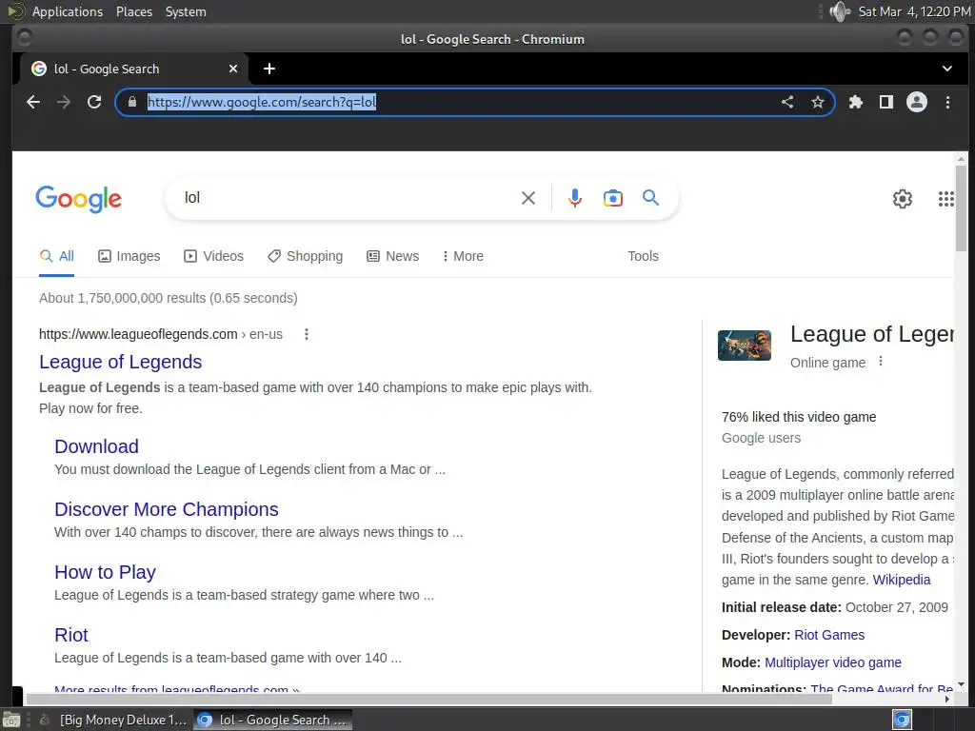Image resolution: width=975 pixels, height=731 pixels.
Task: Search by image camera icon
Action: point(612,198)
